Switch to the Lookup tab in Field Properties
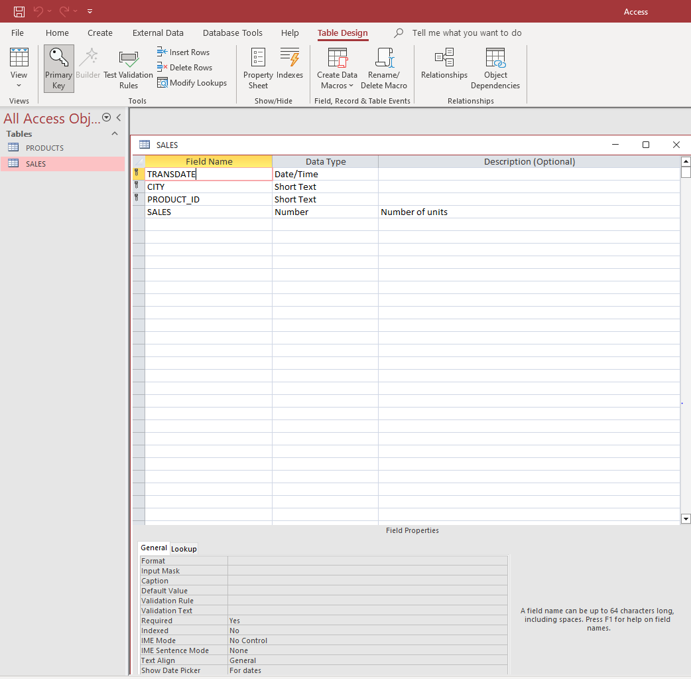The image size is (691, 679). click(x=184, y=549)
